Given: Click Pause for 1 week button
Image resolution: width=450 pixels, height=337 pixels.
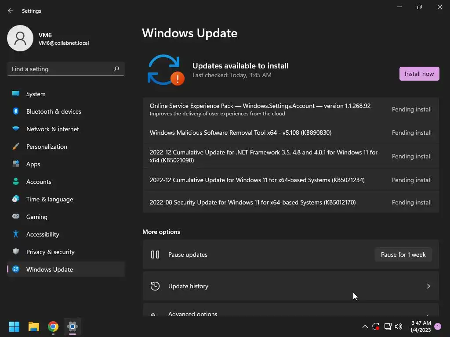Looking at the screenshot, I should pos(403,255).
